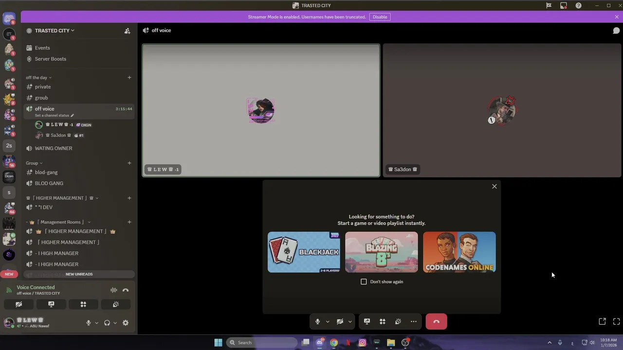Image resolution: width=623 pixels, height=350 pixels.
Task: Add a channel to Management Rooms category
Action: point(129,222)
